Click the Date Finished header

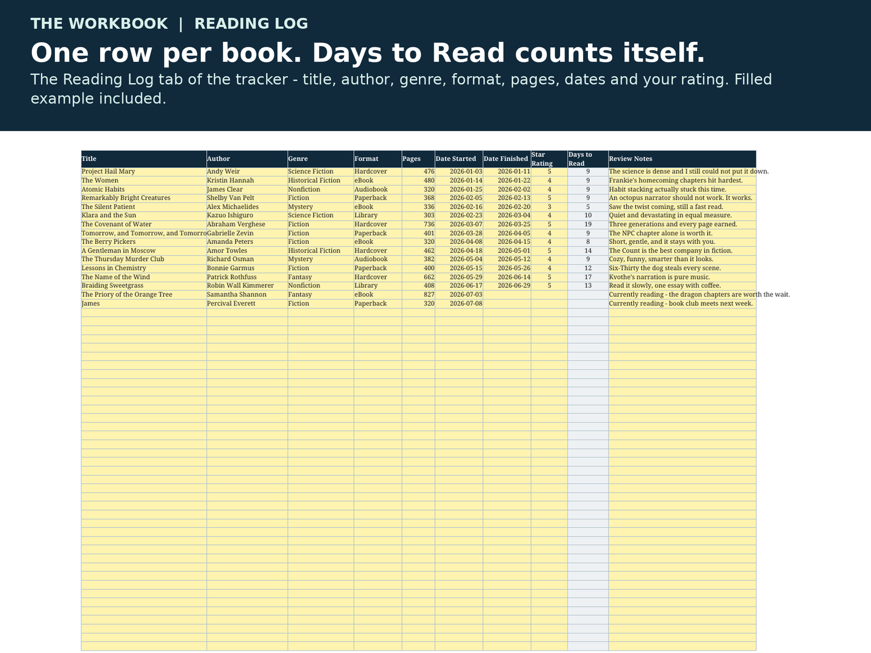pyautogui.click(x=507, y=159)
